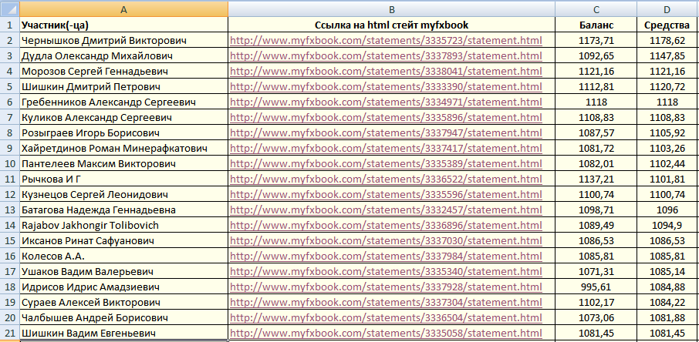
Task: Open statement link 3338041
Action: click(386, 71)
